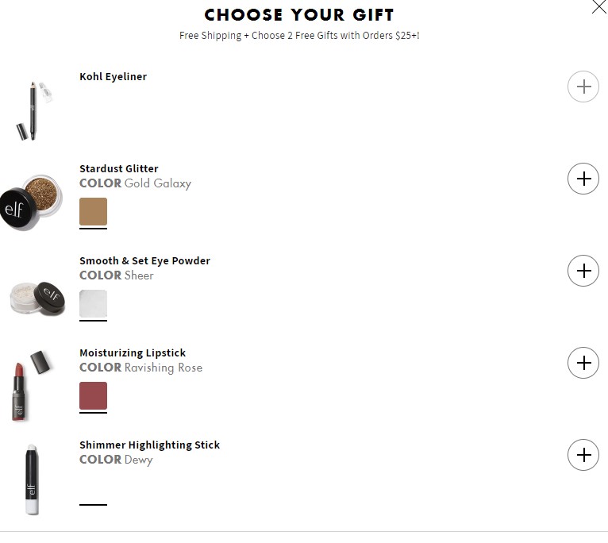Open the Moisturizing Lipstick product image
608x543 pixels.
31,386
